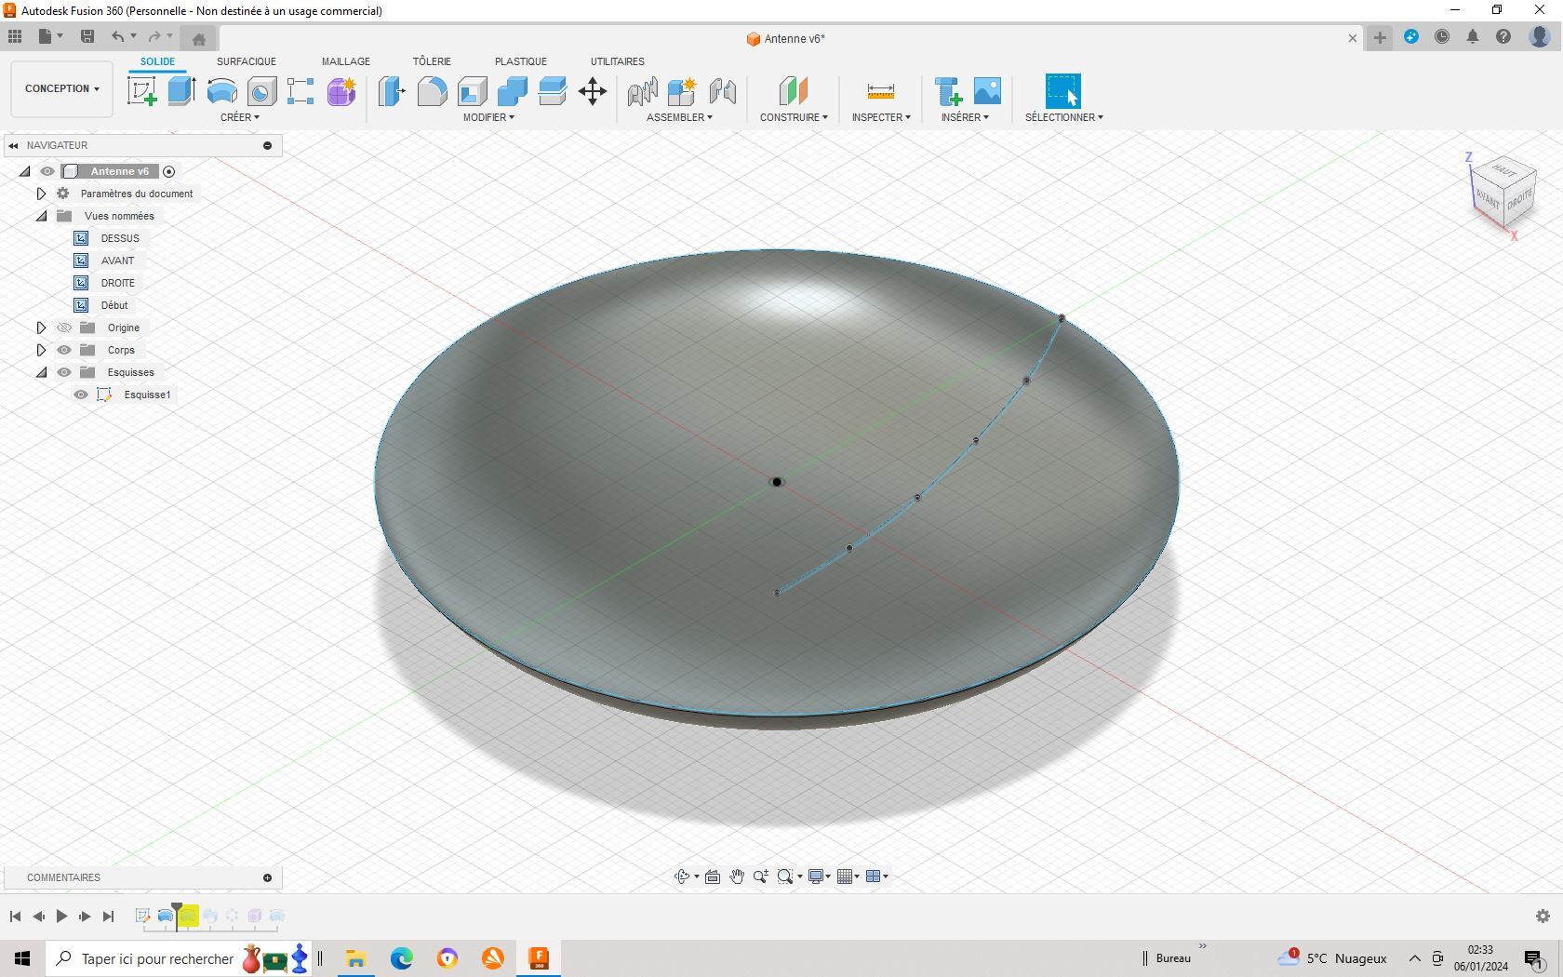Toggle the Antenne v6 activate radio button
Image resolution: width=1563 pixels, height=977 pixels.
click(168, 171)
